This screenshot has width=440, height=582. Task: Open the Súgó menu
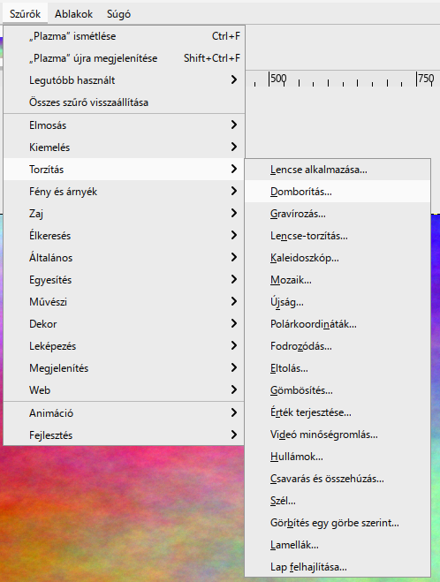[x=118, y=14]
